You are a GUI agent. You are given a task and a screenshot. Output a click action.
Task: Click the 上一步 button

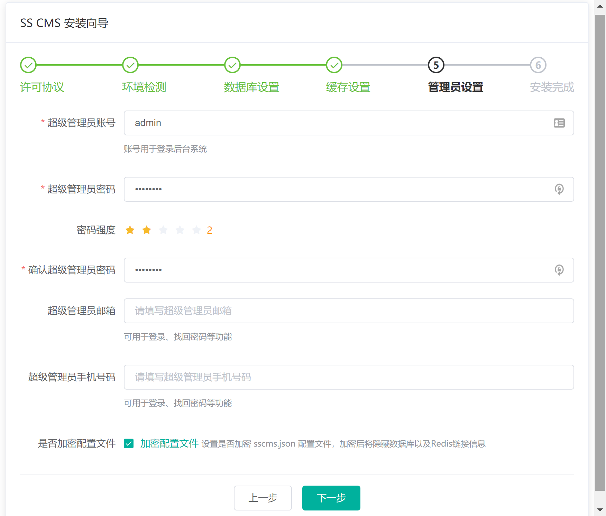[263, 498]
